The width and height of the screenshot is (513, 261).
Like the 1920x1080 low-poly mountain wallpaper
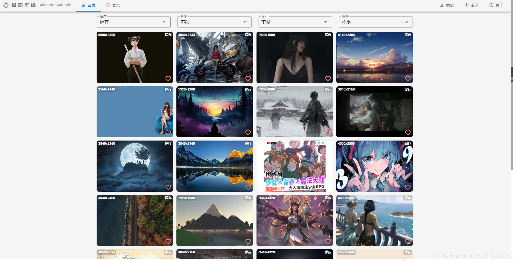click(248, 241)
